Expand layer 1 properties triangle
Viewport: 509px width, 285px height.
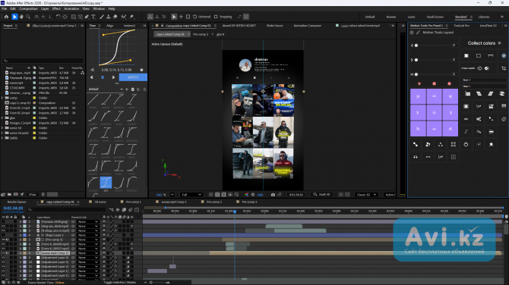point(21,222)
